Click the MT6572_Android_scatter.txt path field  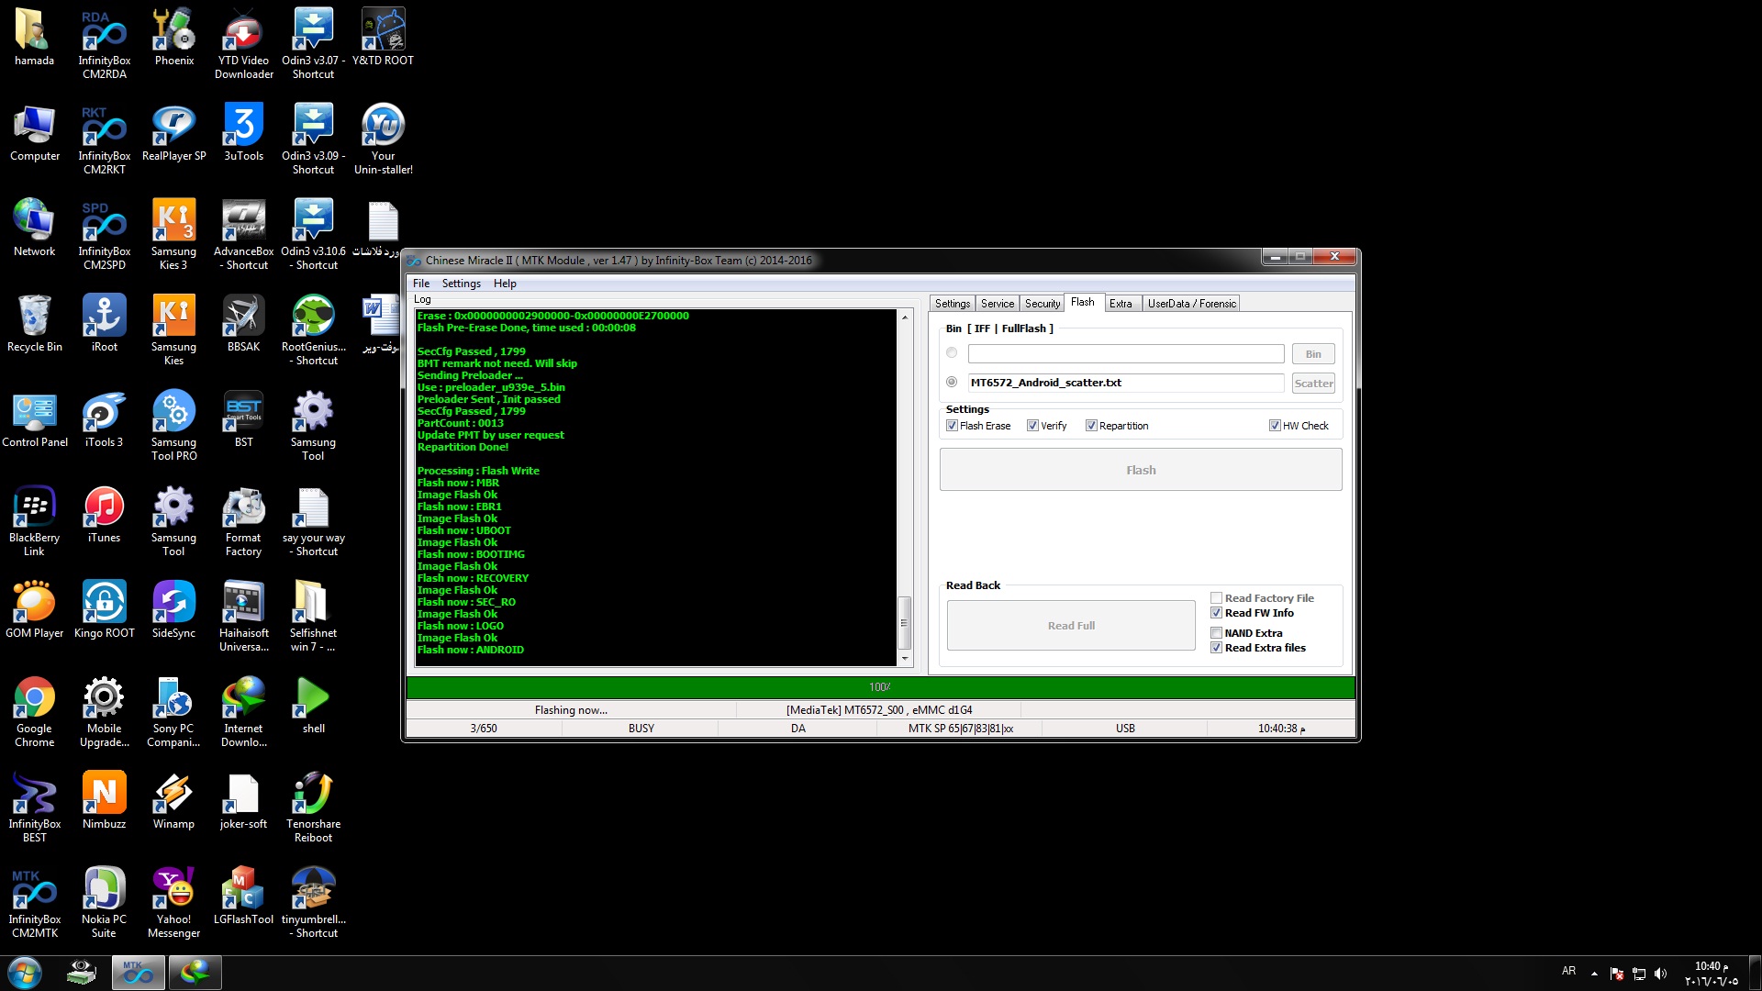pos(1126,384)
